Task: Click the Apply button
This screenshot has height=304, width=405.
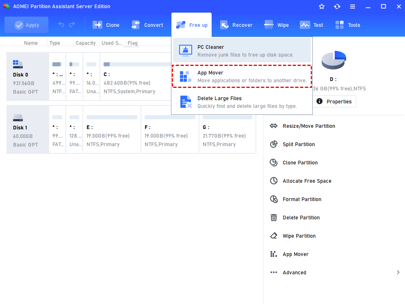Action: tap(26, 25)
